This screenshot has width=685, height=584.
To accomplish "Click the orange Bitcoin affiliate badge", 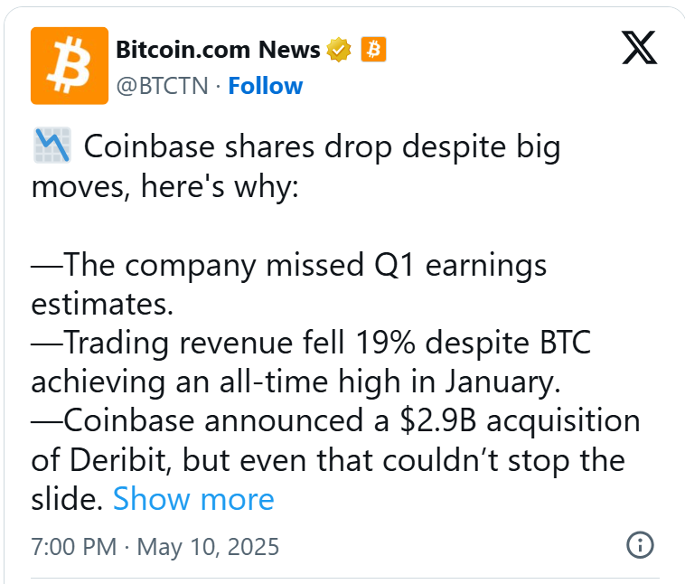I will (x=373, y=50).
